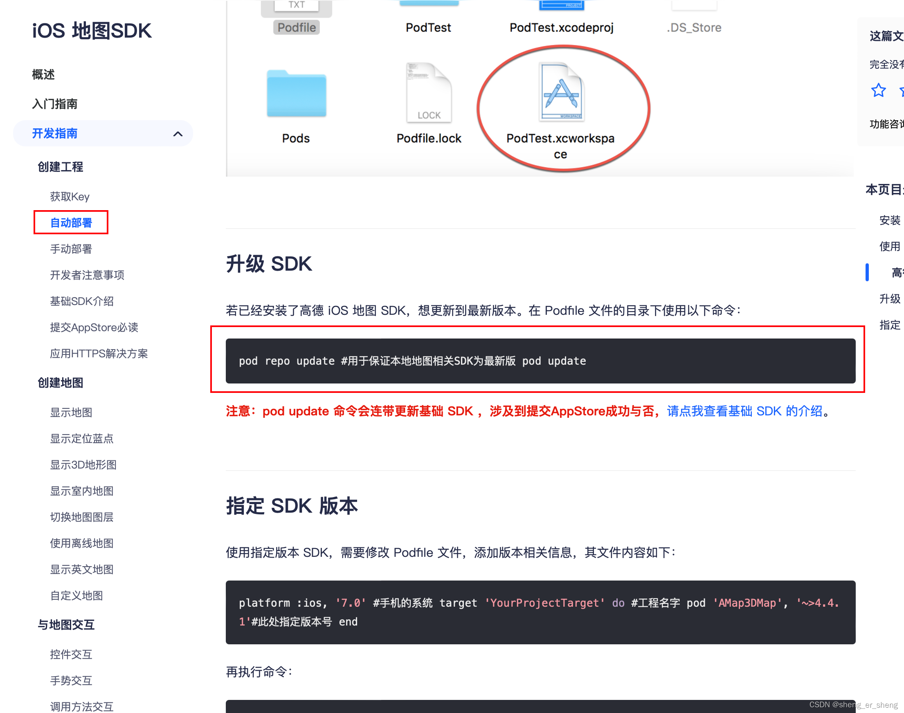Open 手势交互 in the sidebar
The image size is (904, 713).
pos(71,680)
